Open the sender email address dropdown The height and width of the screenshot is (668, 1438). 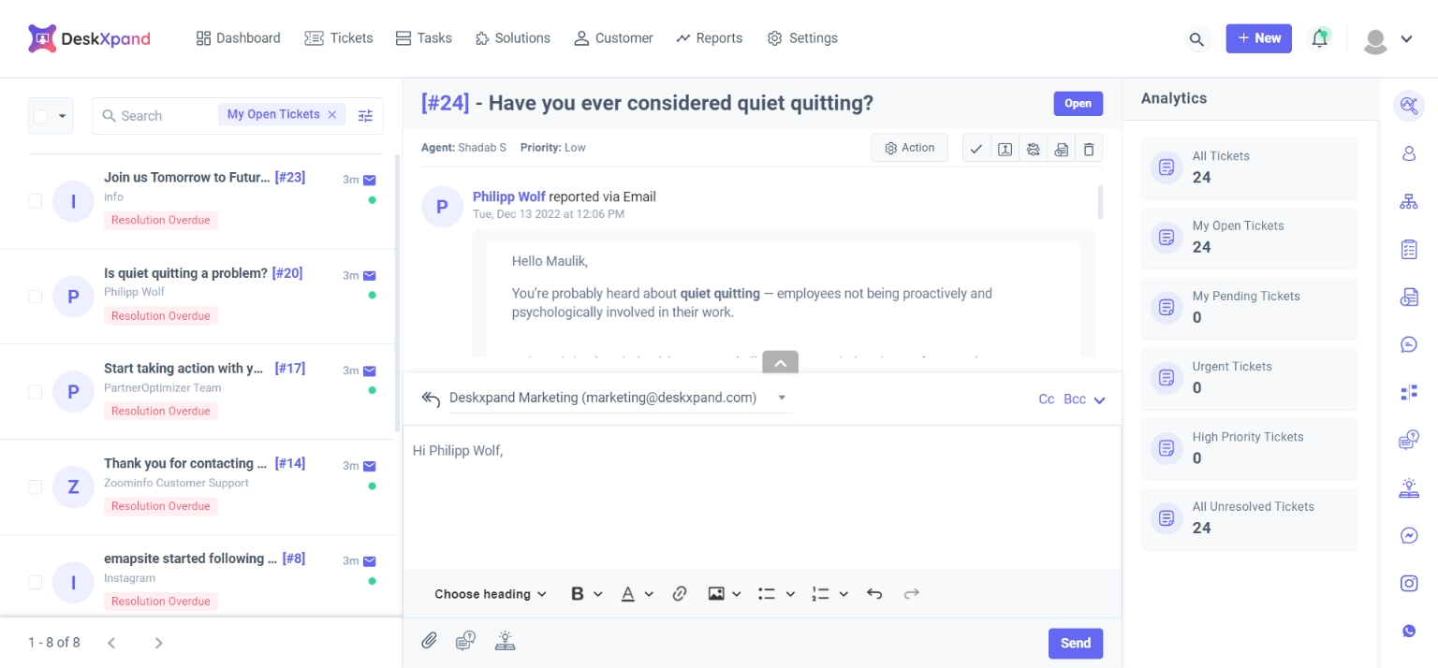point(782,398)
